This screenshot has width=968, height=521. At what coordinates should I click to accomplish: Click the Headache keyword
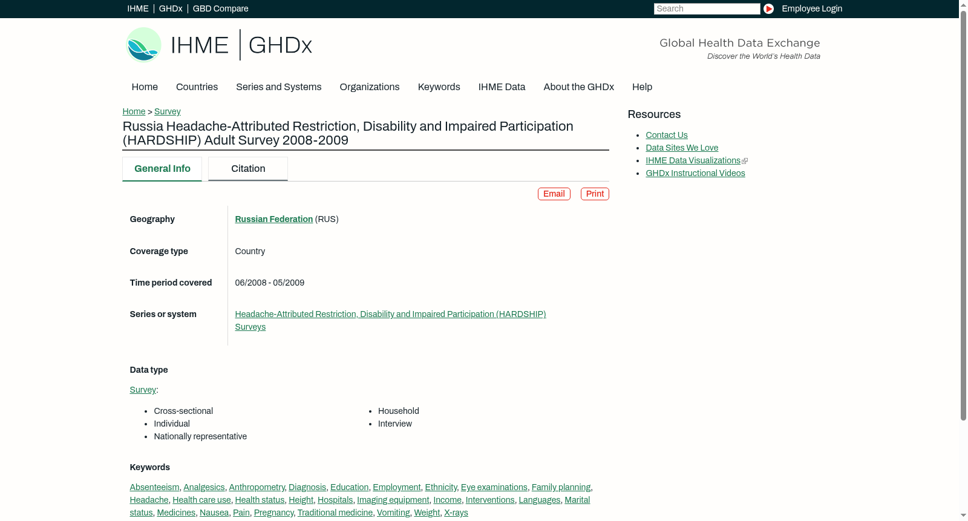click(x=149, y=500)
